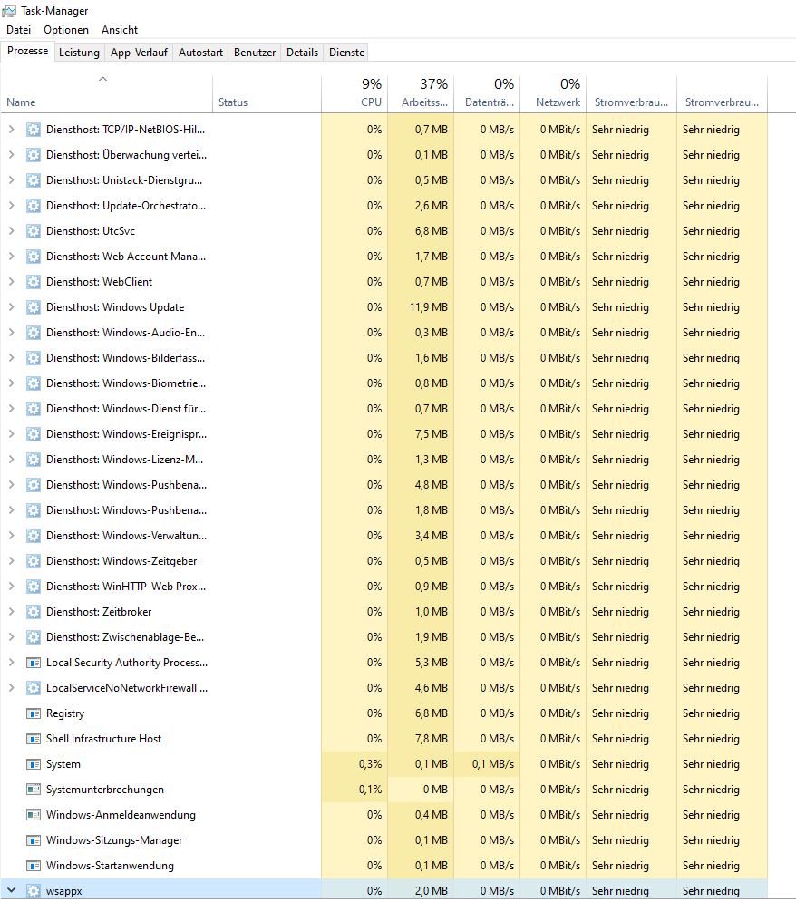The width and height of the screenshot is (796, 902).
Task: Sort by the CPU column header
Action: tap(354, 94)
